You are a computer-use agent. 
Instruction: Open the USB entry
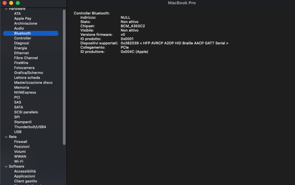(x=18, y=132)
